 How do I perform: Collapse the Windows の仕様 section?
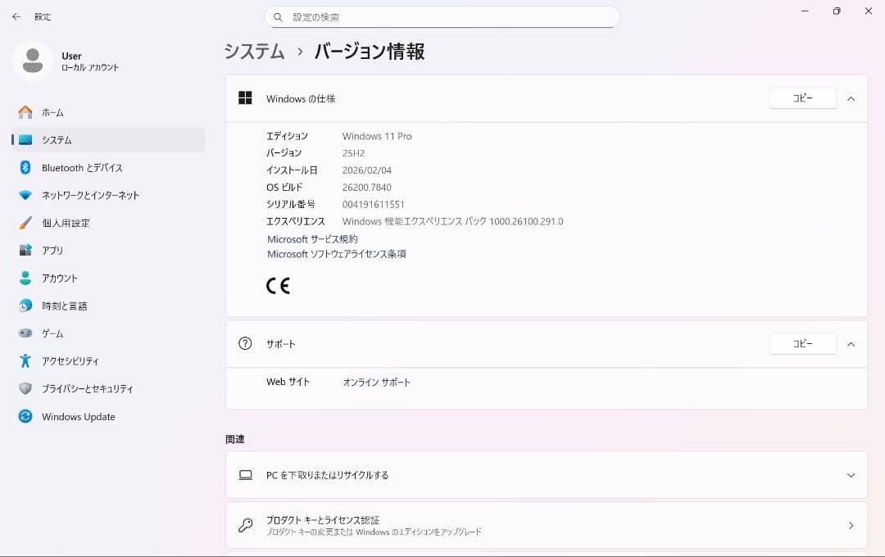point(851,99)
